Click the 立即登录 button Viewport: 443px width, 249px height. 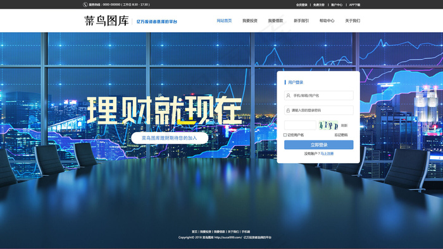[x=319, y=145]
